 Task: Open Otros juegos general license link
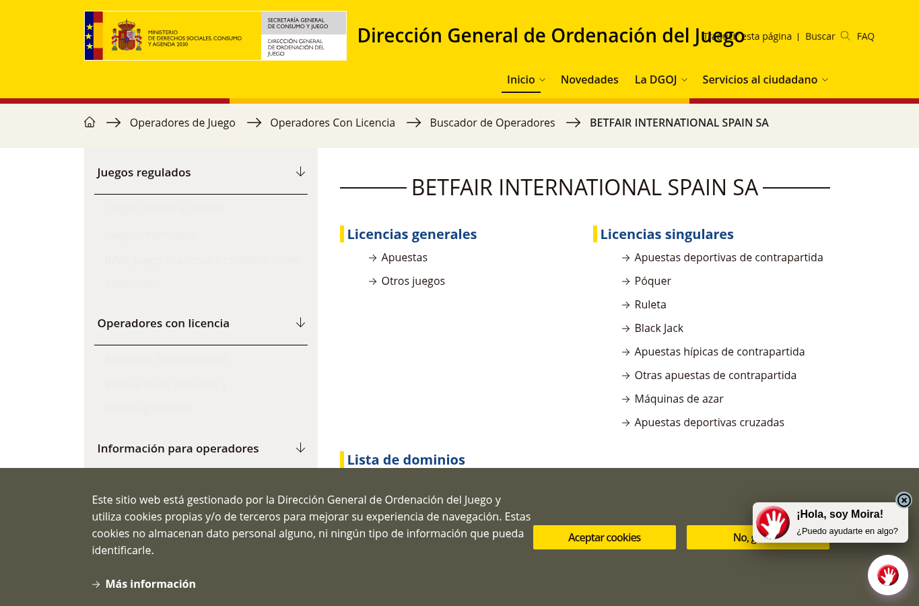[413, 281]
